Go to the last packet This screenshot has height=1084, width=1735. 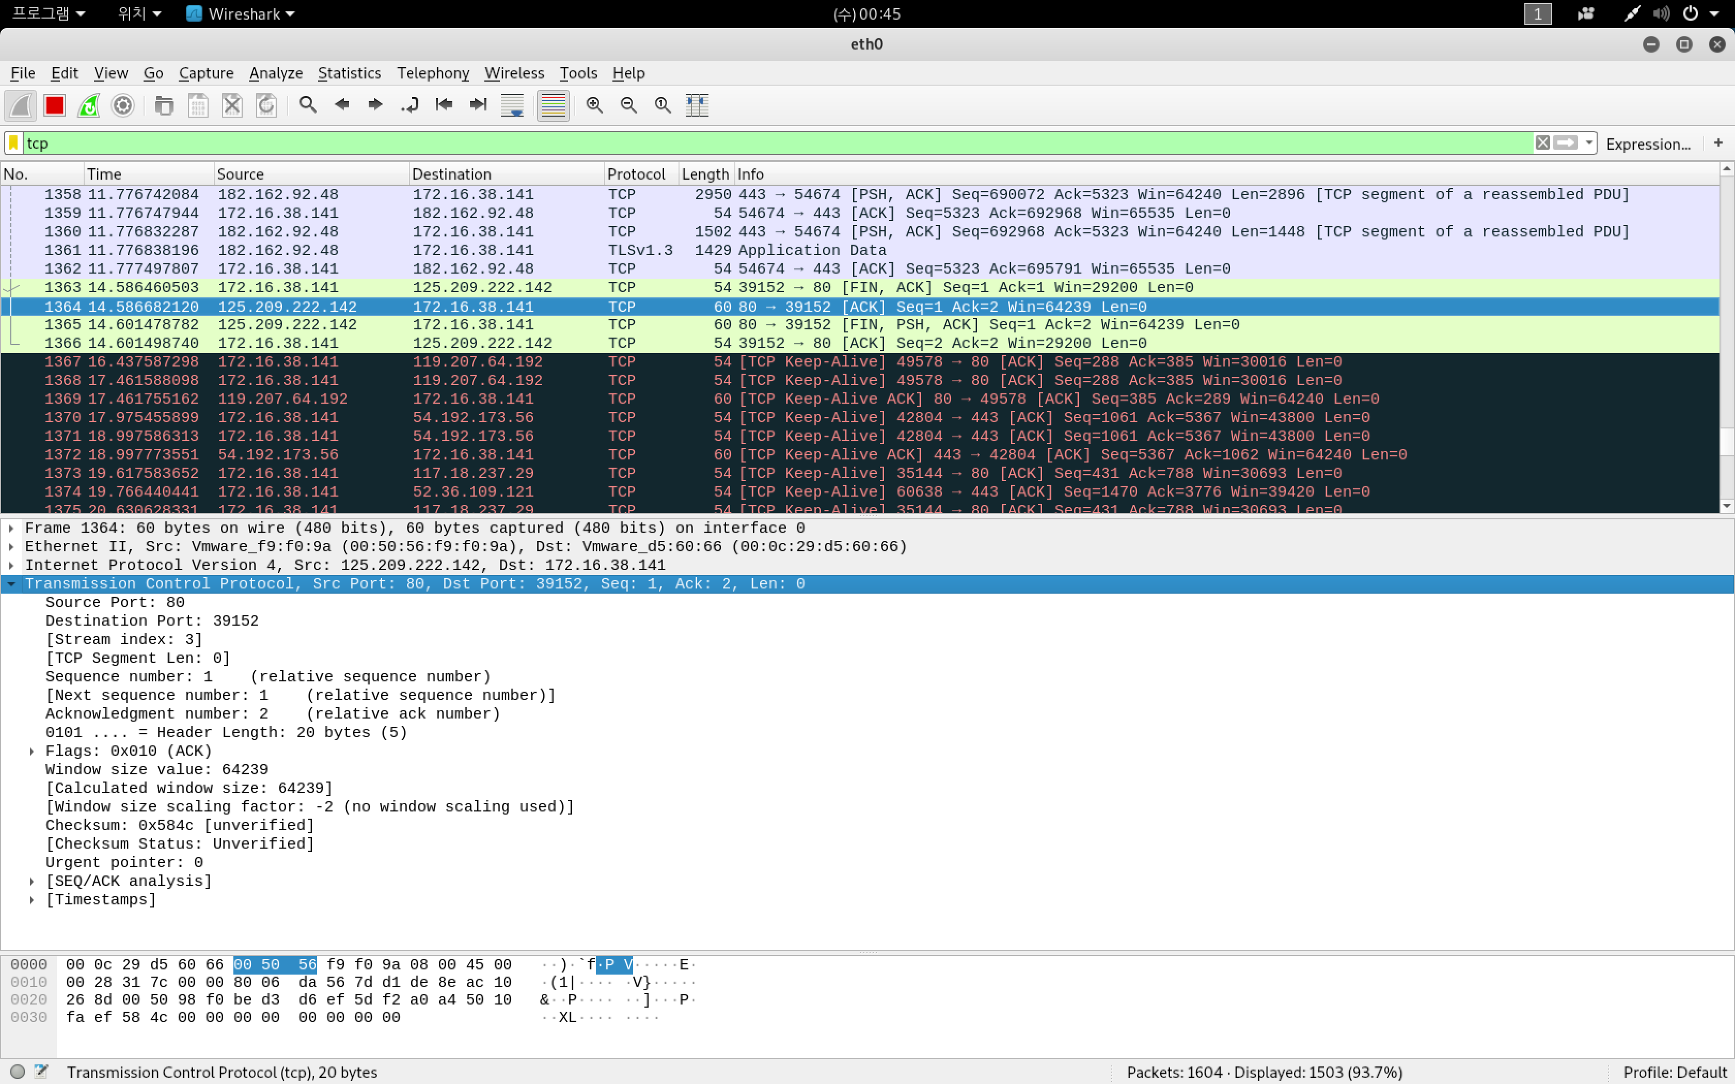tap(478, 105)
